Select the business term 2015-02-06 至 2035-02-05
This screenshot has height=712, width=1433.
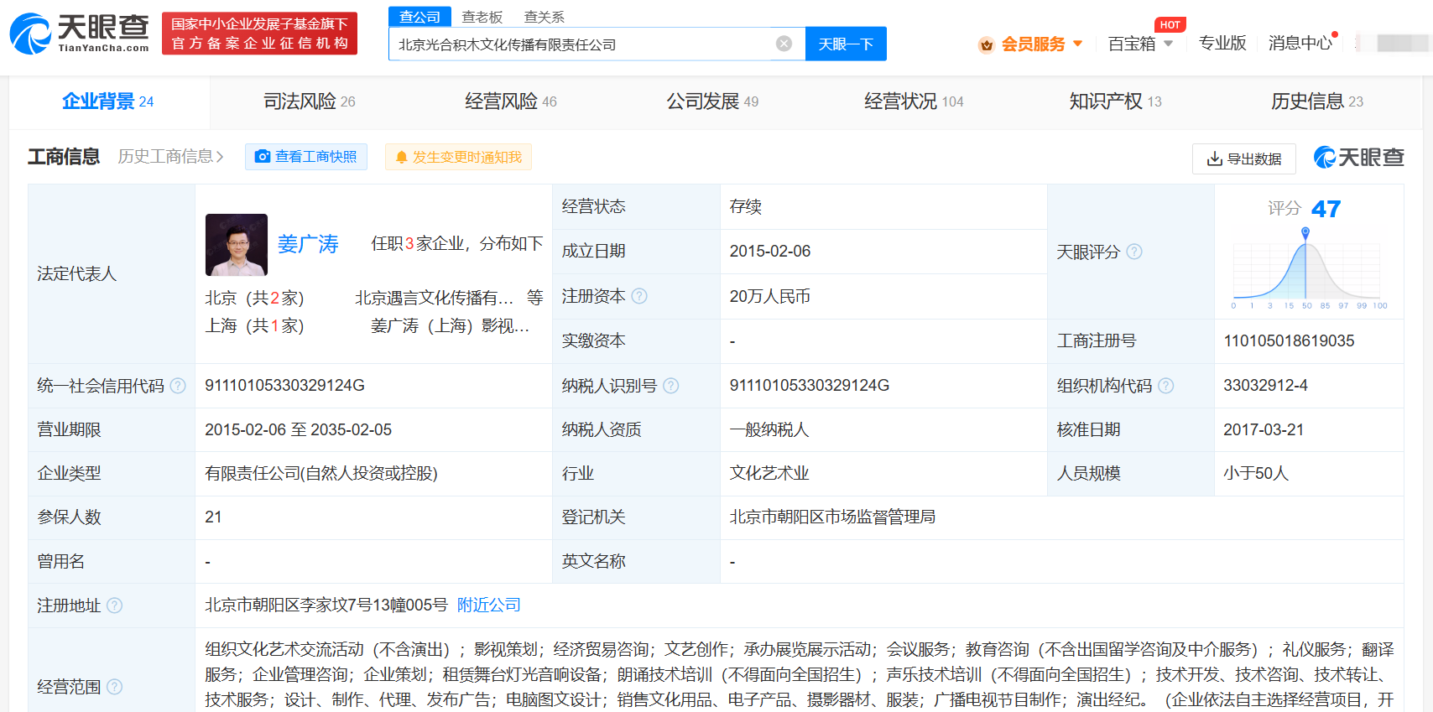pyautogui.click(x=298, y=430)
